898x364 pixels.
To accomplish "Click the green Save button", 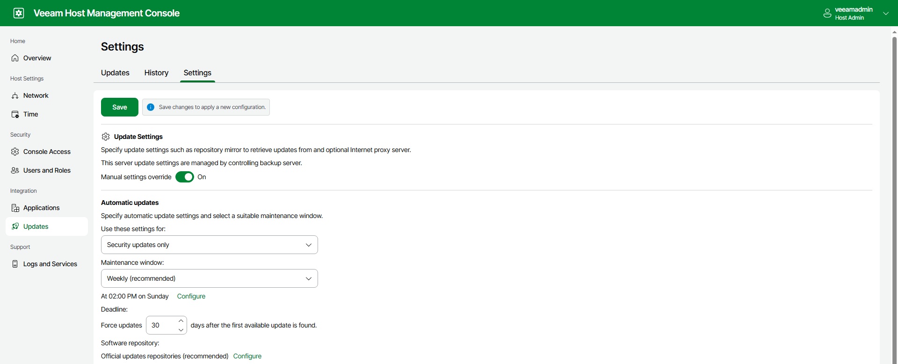I will coord(120,107).
